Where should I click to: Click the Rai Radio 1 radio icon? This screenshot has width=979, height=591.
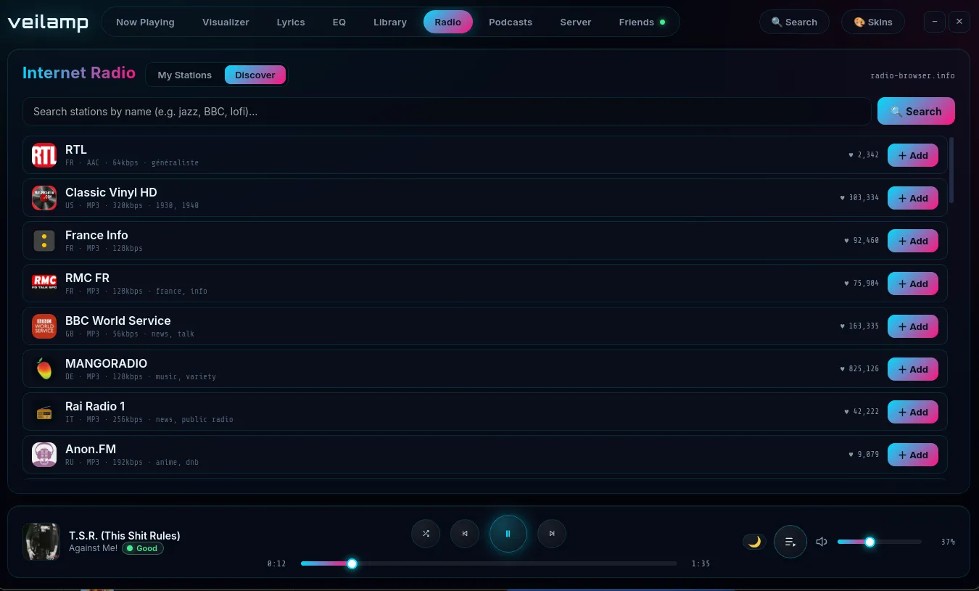[44, 412]
